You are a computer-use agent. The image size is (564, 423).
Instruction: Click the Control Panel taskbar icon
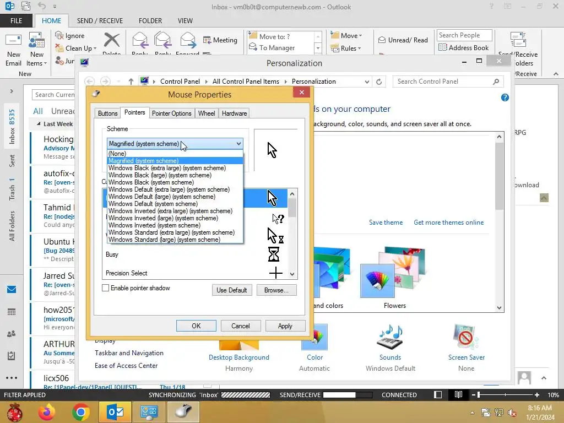click(149, 412)
